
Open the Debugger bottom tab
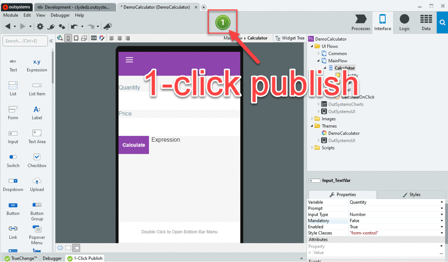pos(52,258)
